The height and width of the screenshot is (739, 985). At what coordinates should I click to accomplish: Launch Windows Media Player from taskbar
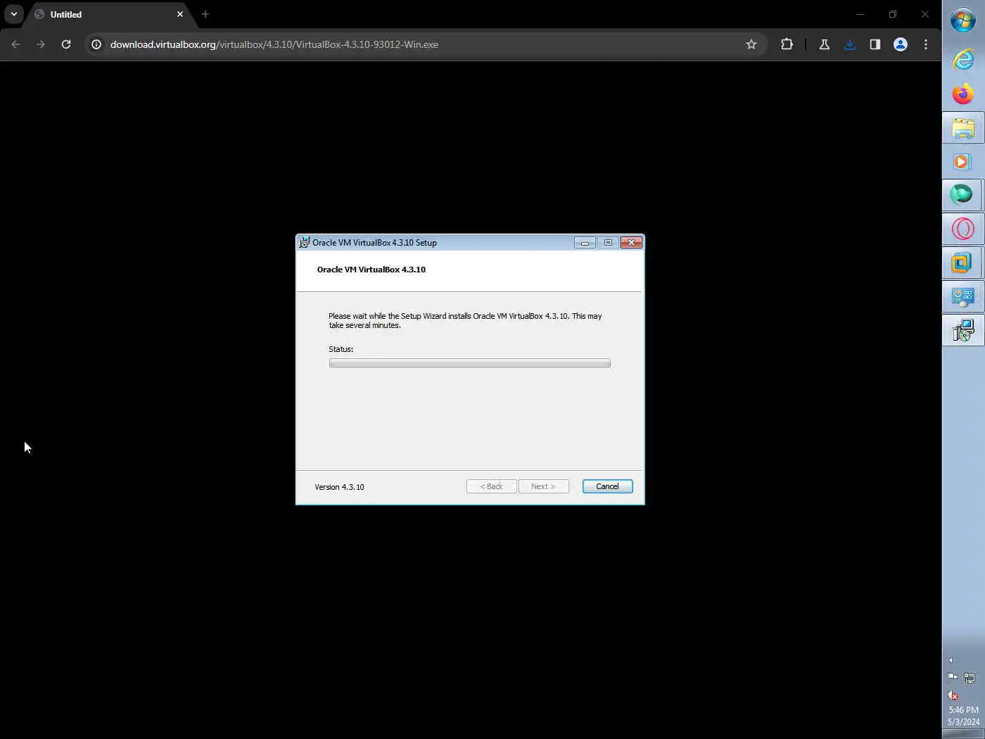click(x=963, y=161)
